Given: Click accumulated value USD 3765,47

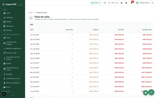Looking at the screenshot, I should pos(147,44).
